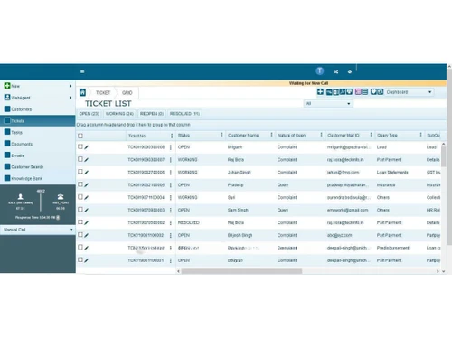452x339 pixels.
Task: Edit the Mrigank ticket with the pencil
Action: (x=87, y=147)
